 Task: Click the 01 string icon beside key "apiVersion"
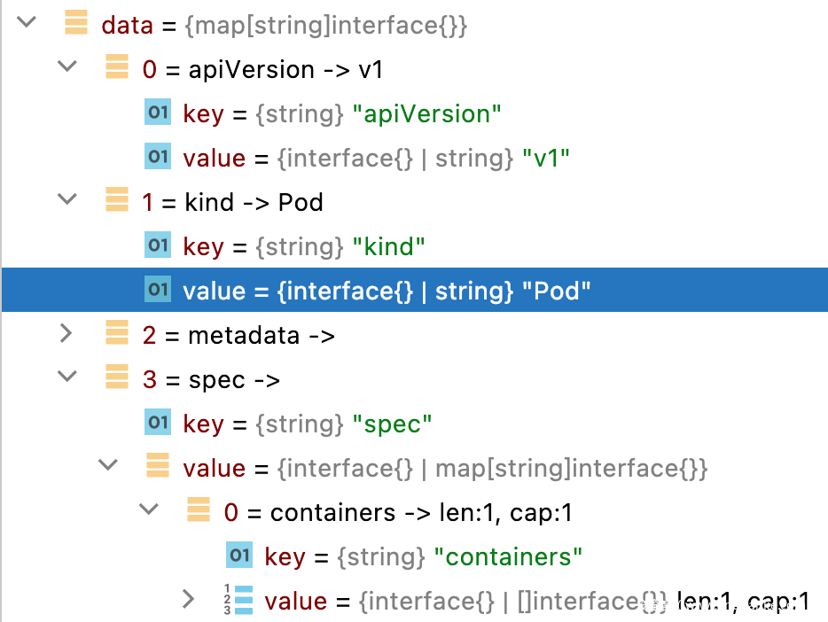pyautogui.click(x=158, y=113)
